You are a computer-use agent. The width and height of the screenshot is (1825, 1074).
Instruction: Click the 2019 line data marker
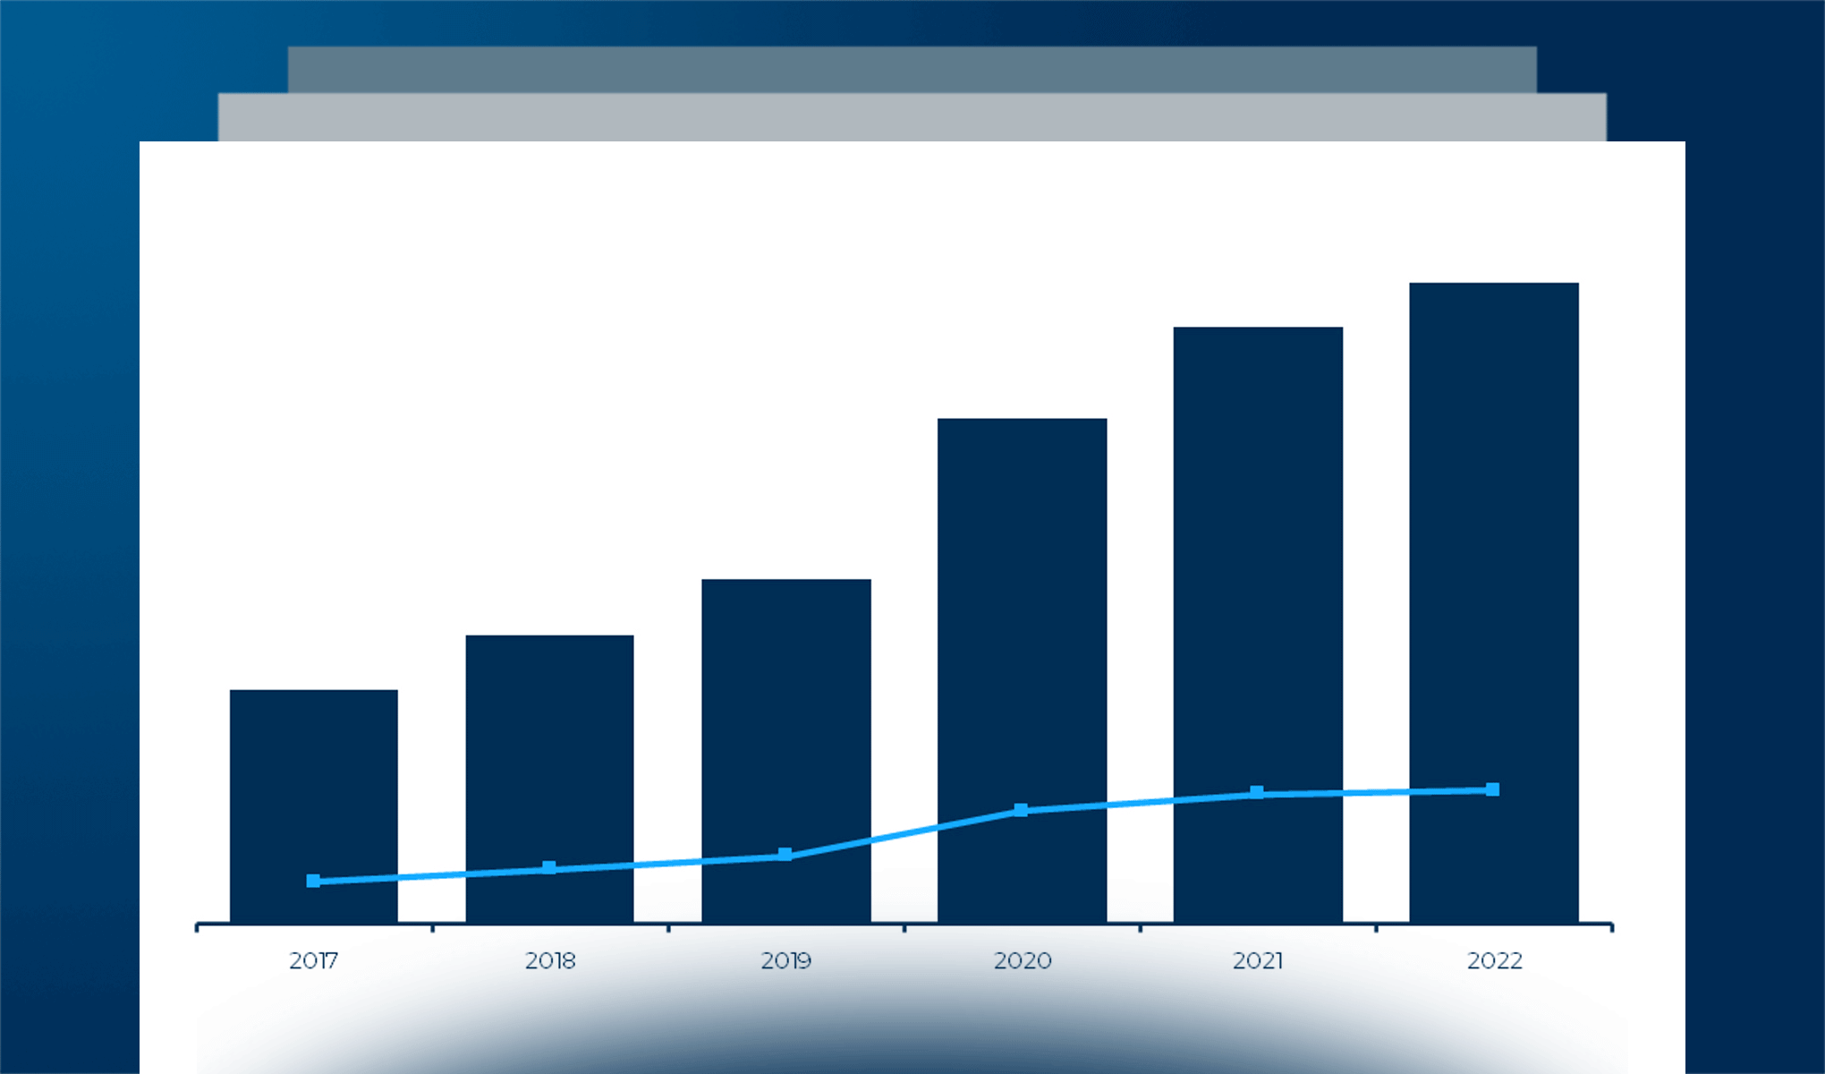point(785,855)
